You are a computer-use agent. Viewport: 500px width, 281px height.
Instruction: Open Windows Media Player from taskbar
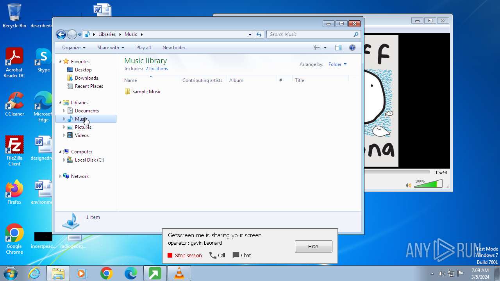coord(82,274)
